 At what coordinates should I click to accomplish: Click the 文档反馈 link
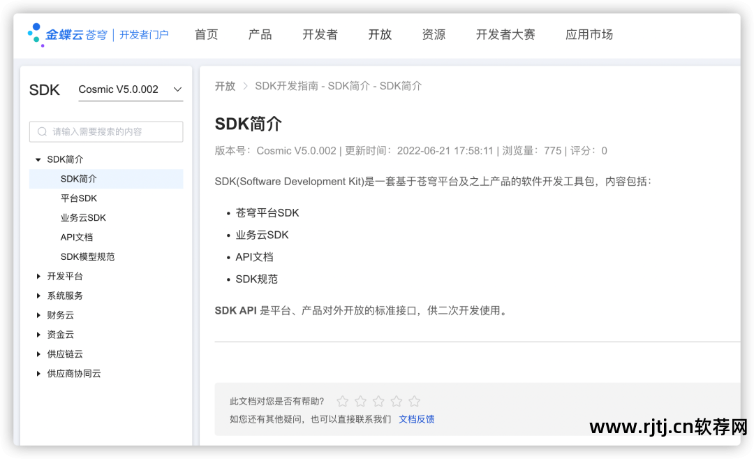416,419
